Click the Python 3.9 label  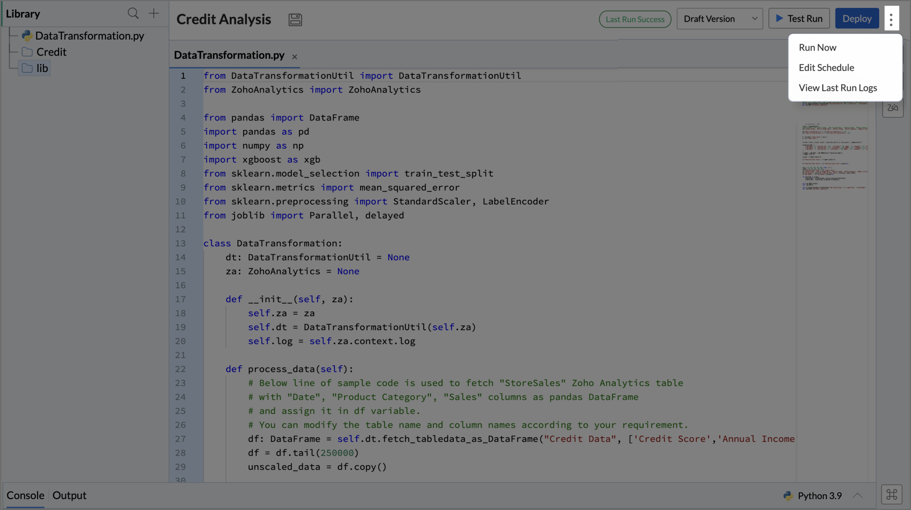point(820,496)
